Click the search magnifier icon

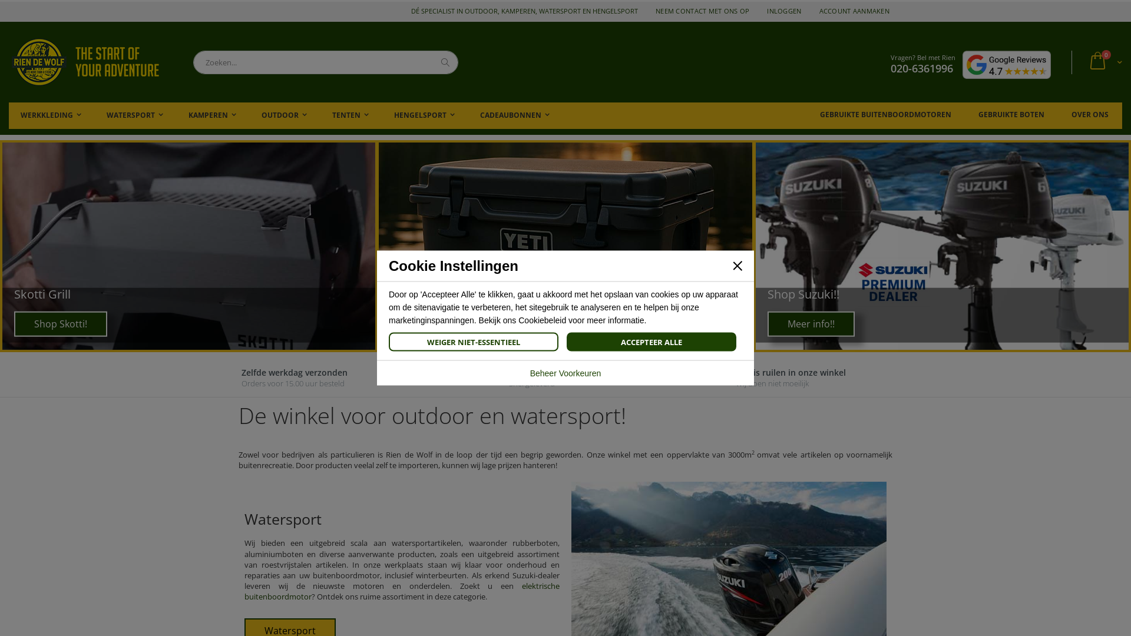(445, 62)
